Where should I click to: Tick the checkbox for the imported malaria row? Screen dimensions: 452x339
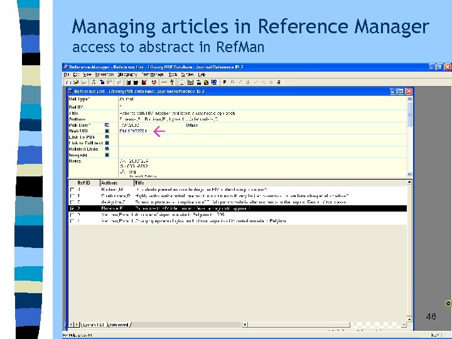[x=72, y=221]
